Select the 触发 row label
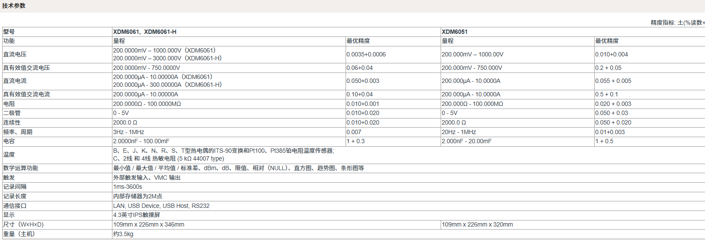The width and height of the screenshot is (705, 240). (9, 178)
